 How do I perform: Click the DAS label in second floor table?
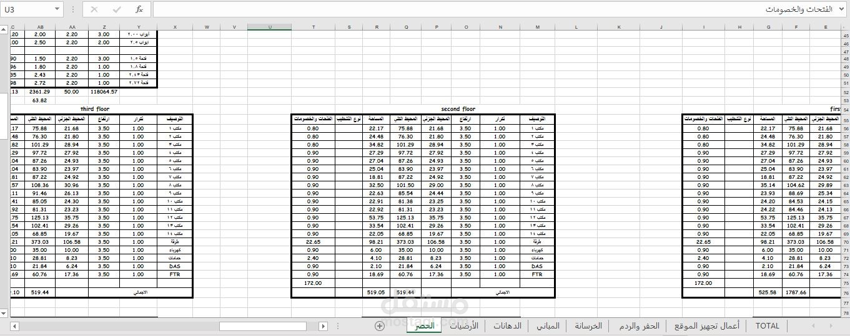click(x=537, y=266)
